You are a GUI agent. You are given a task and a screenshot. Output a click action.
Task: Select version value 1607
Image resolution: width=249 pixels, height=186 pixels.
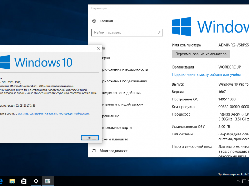222,92
